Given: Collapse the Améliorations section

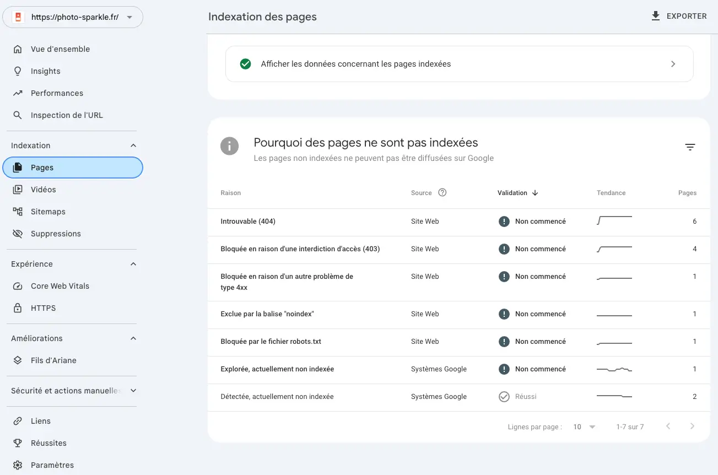Looking at the screenshot, I should point(133,338).
